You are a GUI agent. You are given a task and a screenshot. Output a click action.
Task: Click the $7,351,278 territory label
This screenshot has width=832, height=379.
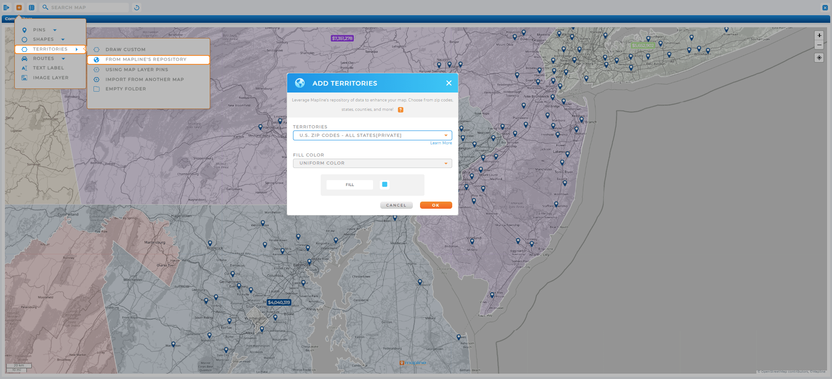(x=342, y=38)
